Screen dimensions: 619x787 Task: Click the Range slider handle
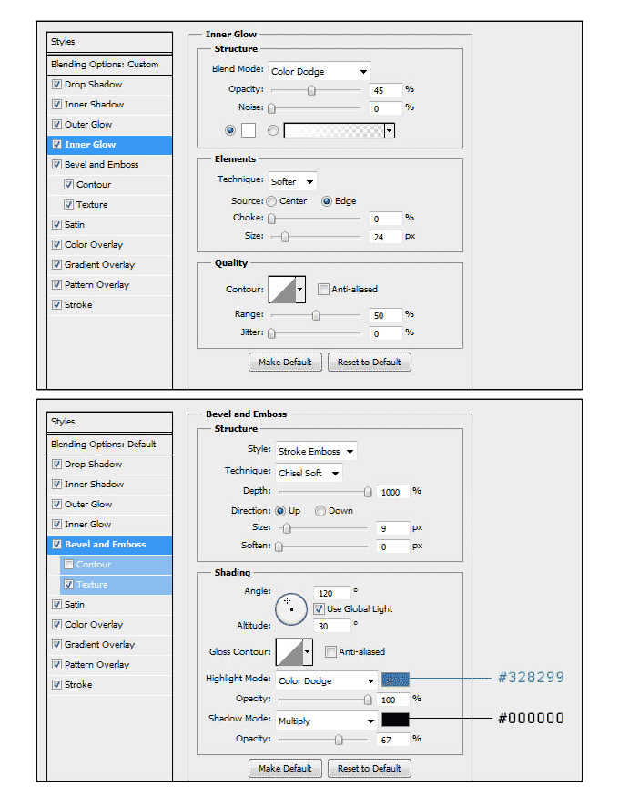tap(316, 315)
